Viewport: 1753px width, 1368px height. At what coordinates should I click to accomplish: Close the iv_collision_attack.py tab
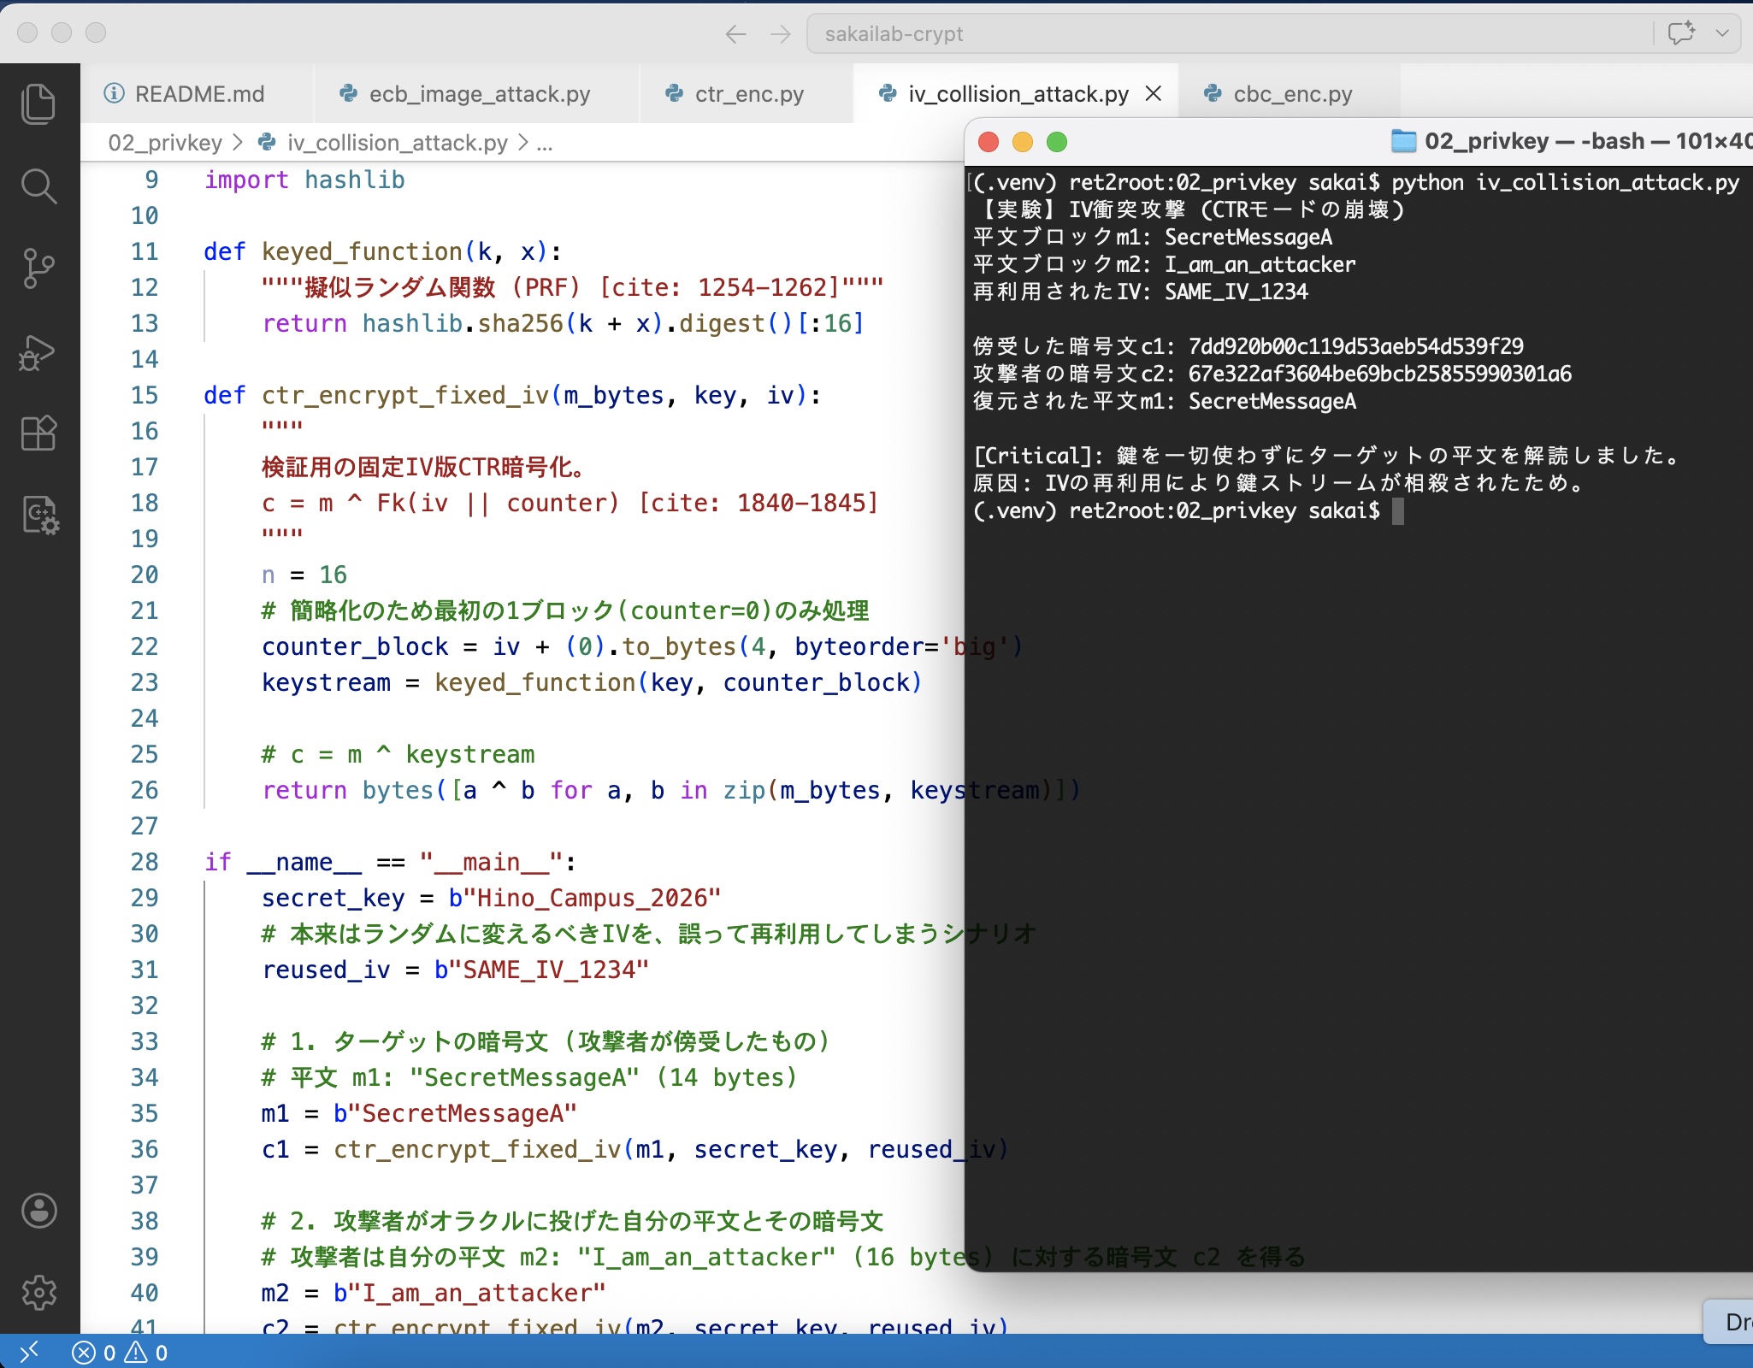tap(1154, 93)
